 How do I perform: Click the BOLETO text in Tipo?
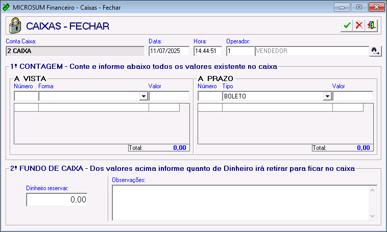point(235,96)
